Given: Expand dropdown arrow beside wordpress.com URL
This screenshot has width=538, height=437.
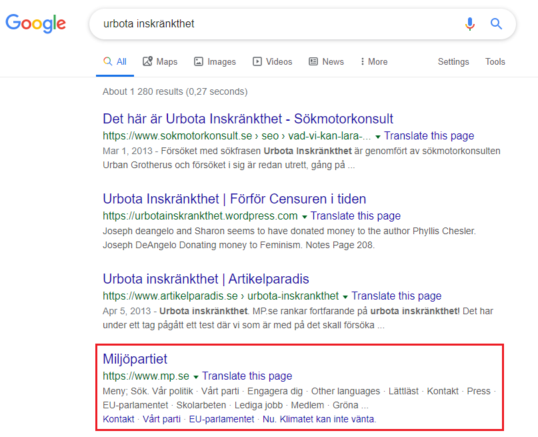Looking at the screenshot, I should [x=305, y=216].
